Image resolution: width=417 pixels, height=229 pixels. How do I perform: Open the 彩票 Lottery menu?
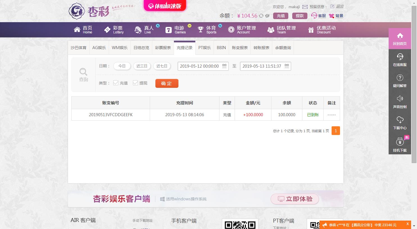(x=114, y=29)
